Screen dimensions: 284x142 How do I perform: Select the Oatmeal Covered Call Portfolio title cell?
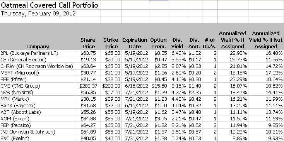(x=50, y=5)
